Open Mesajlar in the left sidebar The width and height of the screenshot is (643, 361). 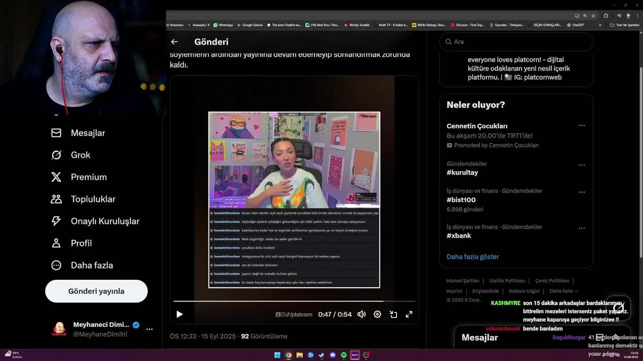(78, 133)
